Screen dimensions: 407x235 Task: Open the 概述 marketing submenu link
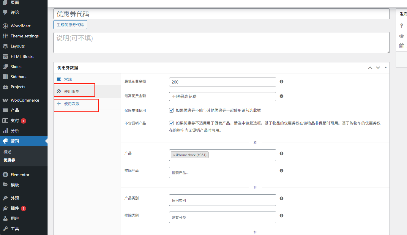click(7, 152)
